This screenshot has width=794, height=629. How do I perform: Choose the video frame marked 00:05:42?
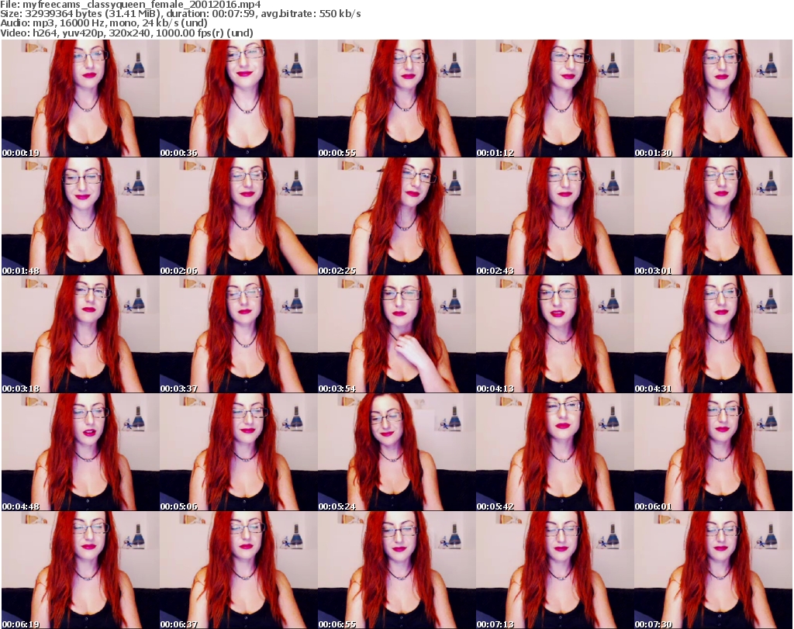click(555, 452)
